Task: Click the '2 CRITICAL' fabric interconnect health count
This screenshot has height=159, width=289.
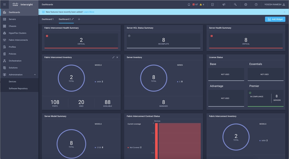Action: click(x=81, y=41)
